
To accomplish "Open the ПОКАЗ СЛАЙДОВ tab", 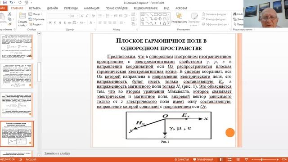I will tap(117, 8).
